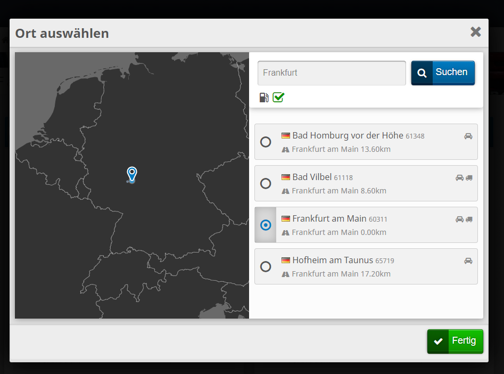Select the Frankfurt am Main radio button
Viewport: 504px width, 374px height.
pyautogui.click(x=266, y=225)
